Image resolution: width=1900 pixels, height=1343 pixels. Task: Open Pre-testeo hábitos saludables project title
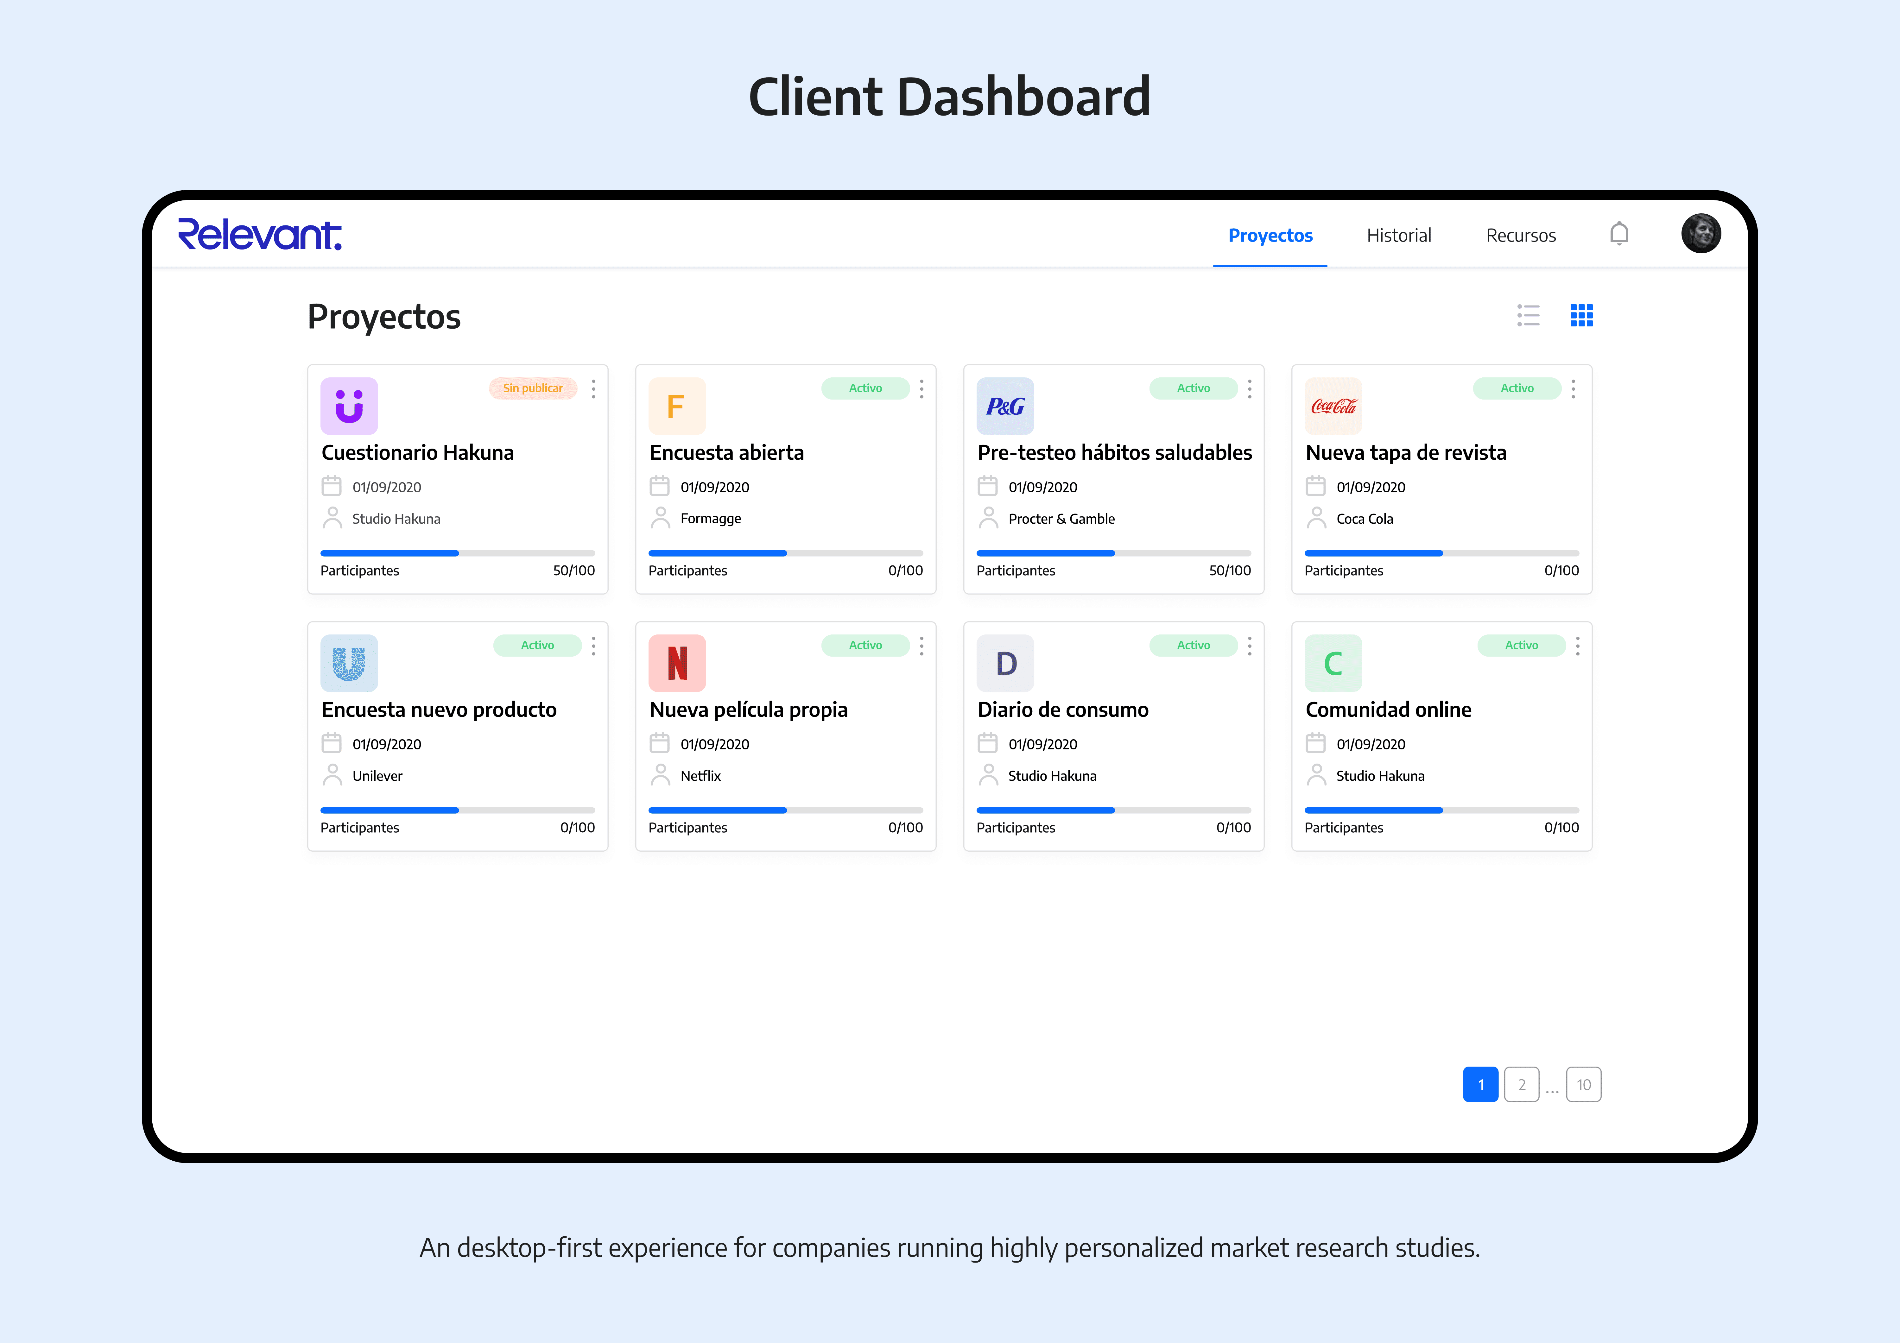click(1115, 453)
